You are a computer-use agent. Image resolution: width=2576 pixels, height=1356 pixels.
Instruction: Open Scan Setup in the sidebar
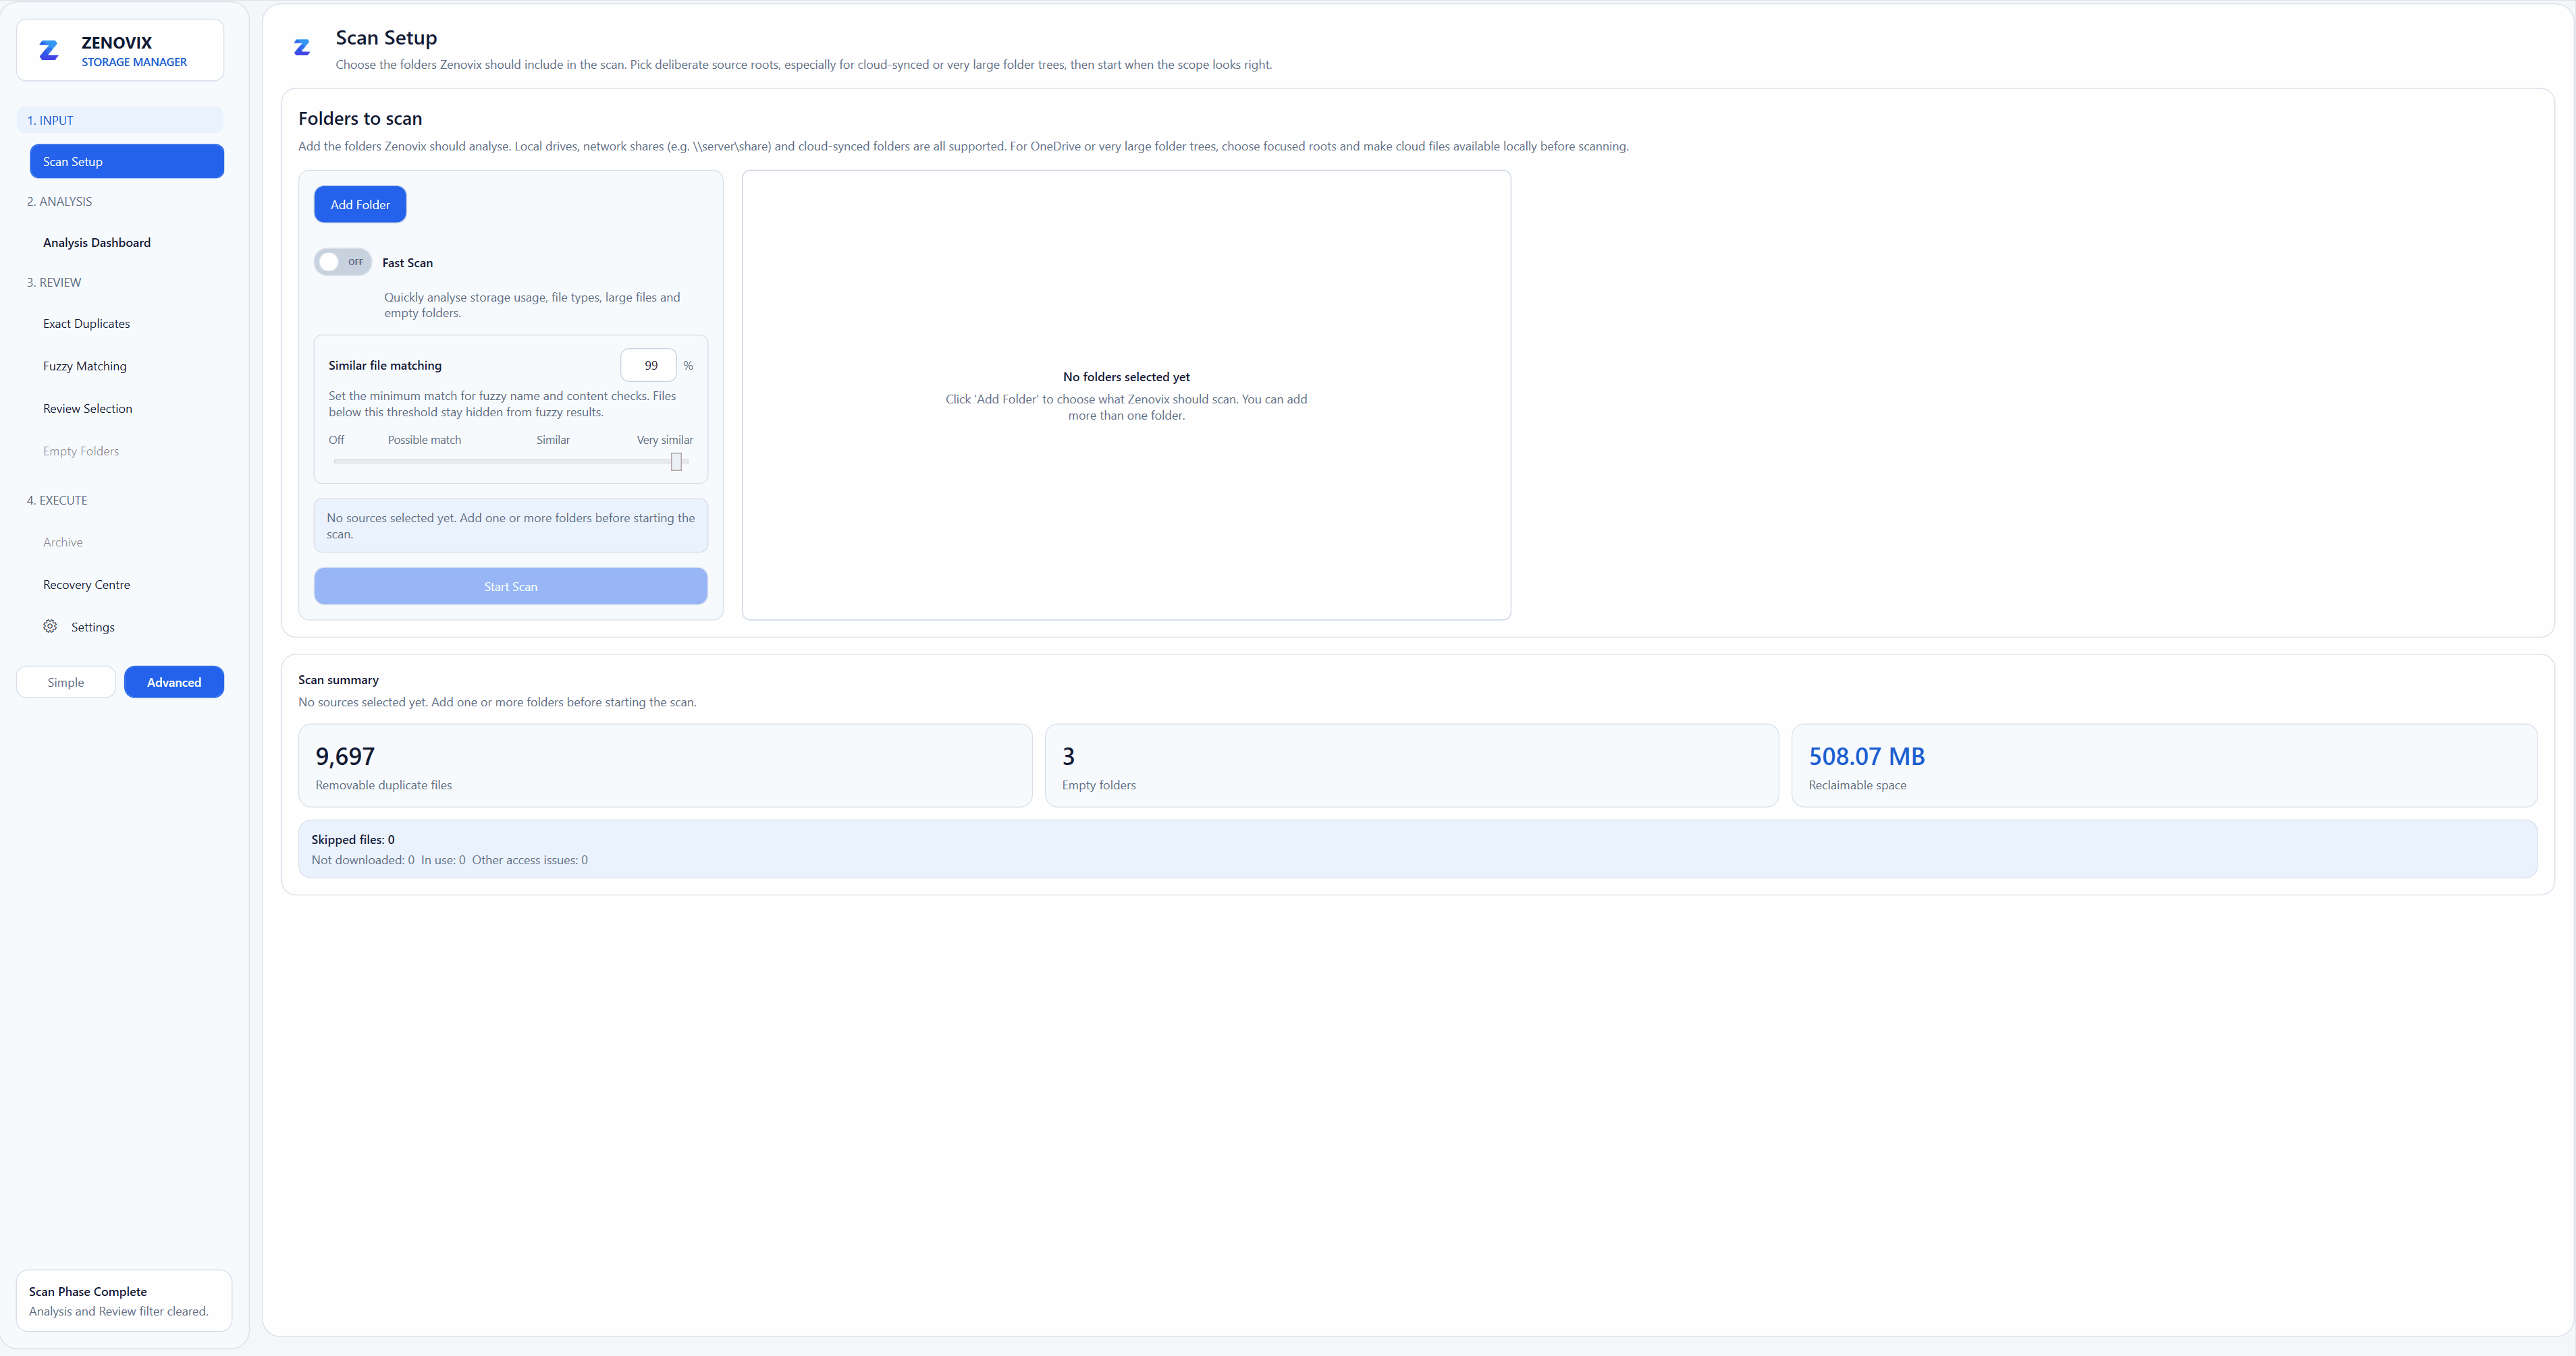[x=127, y=161]
